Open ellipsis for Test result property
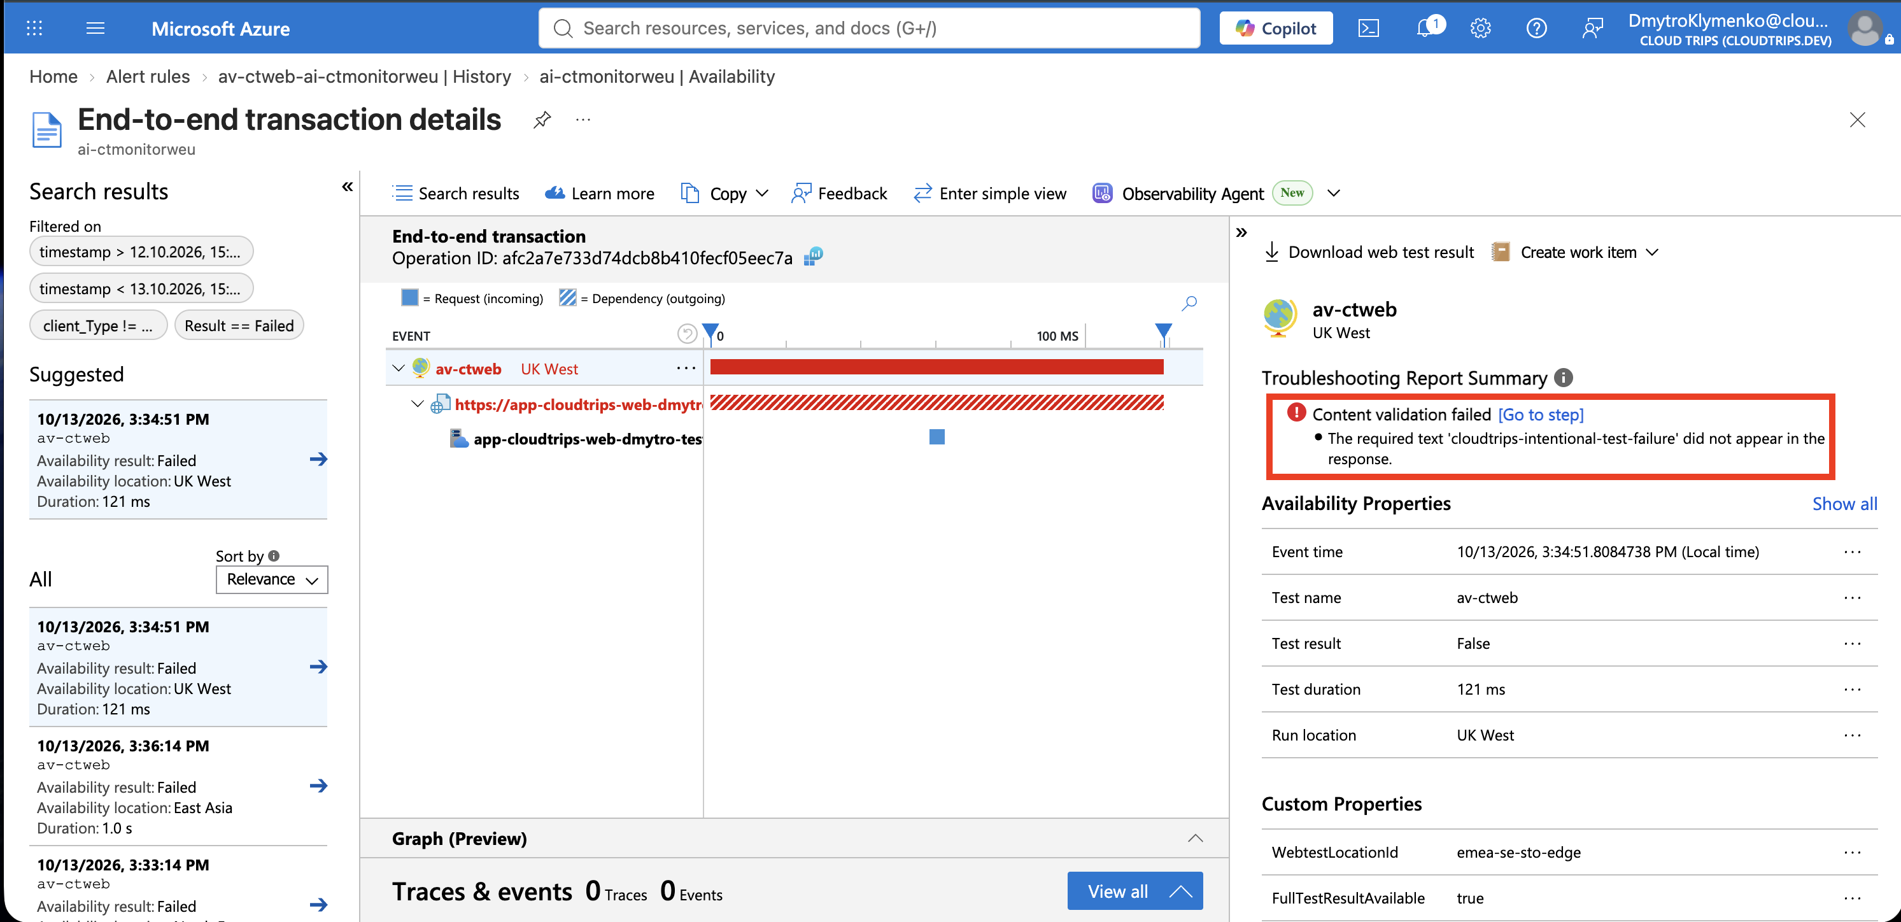Screen dimensions: 1901x922 (1852, 644)
